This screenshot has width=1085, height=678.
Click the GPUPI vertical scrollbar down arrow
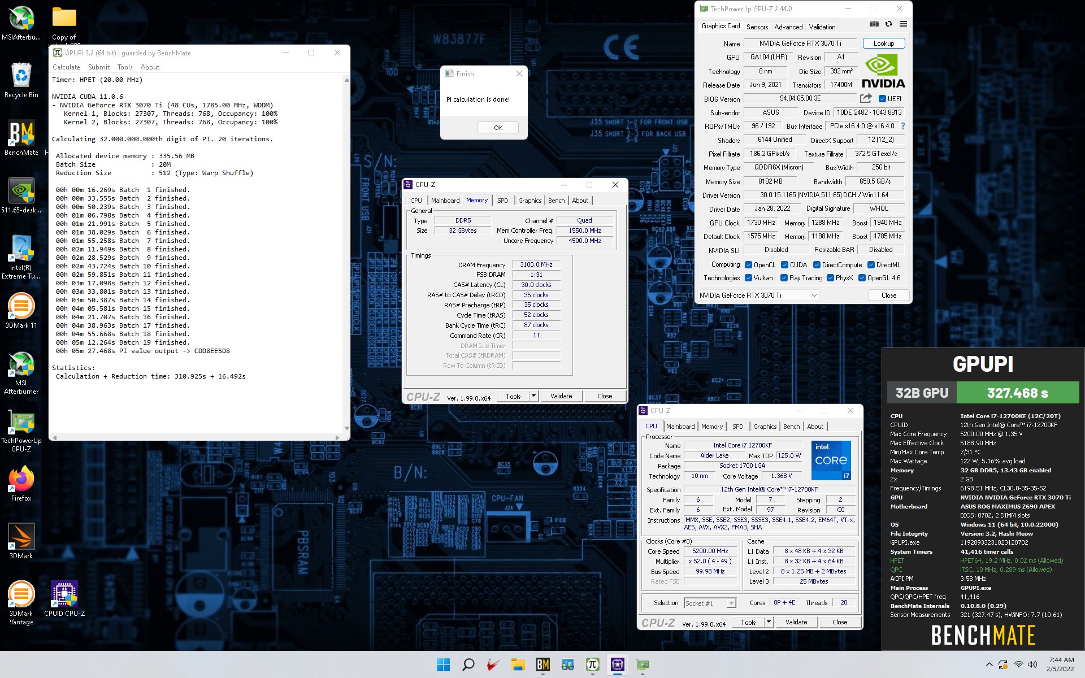point(346,429)
